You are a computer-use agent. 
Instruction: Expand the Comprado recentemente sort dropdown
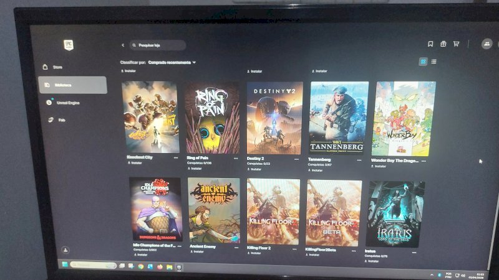click(172, 63)
